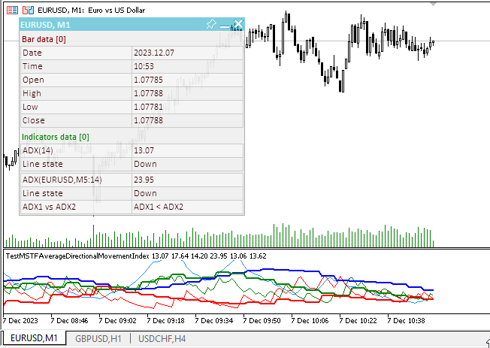Click the '7 Dec 10:06' time axis label
The width and height of the screenshot is (490, 348).
pos(310,320)
